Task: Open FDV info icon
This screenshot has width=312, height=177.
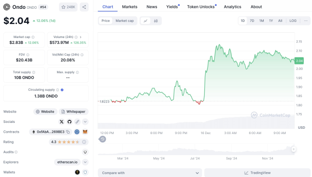Action: point(28,55)
